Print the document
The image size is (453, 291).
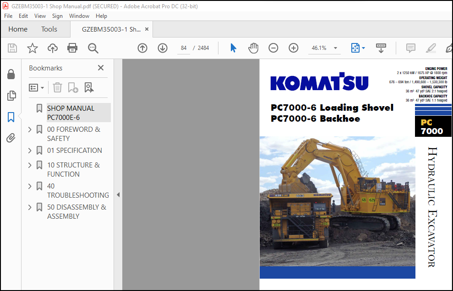(x=72, y=48)
